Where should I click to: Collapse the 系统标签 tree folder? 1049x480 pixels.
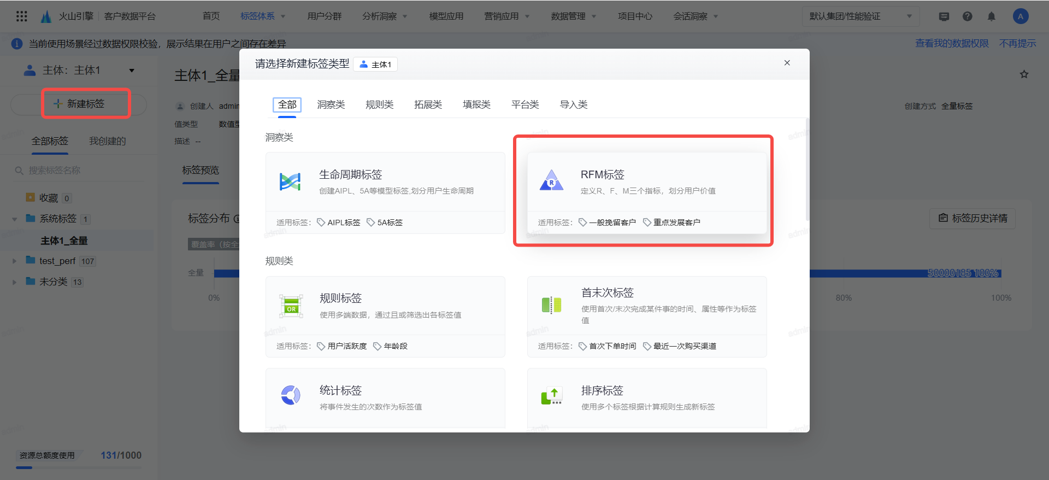tap(15, 219)
